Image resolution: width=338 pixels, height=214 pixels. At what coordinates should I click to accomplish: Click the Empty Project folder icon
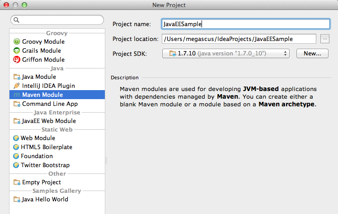coord(17,182)
